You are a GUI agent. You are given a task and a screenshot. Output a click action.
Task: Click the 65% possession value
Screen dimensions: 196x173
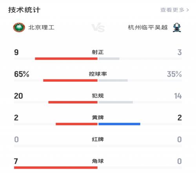(22, 74)
